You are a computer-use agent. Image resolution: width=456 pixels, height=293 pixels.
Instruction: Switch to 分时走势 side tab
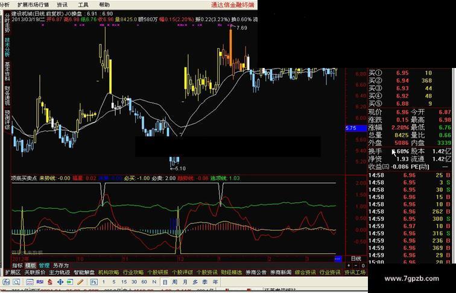7,23
